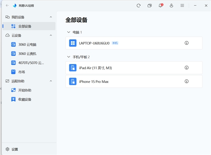
Task: Click the 我的设备 section label
Action: coord(18,17)
